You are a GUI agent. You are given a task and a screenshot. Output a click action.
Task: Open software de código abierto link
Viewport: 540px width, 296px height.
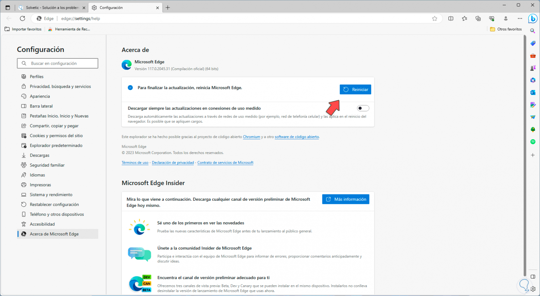click(x=297, y=137)
